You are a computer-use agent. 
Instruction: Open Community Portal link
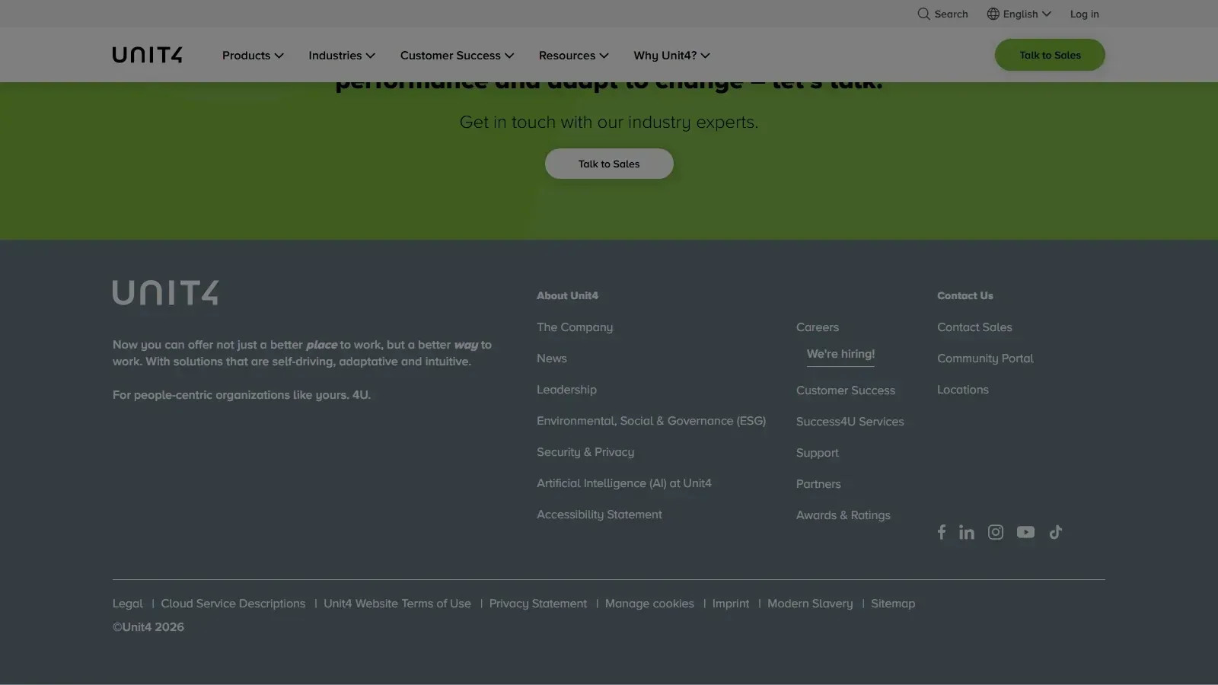pyautogui.click(x=985, y=358)
